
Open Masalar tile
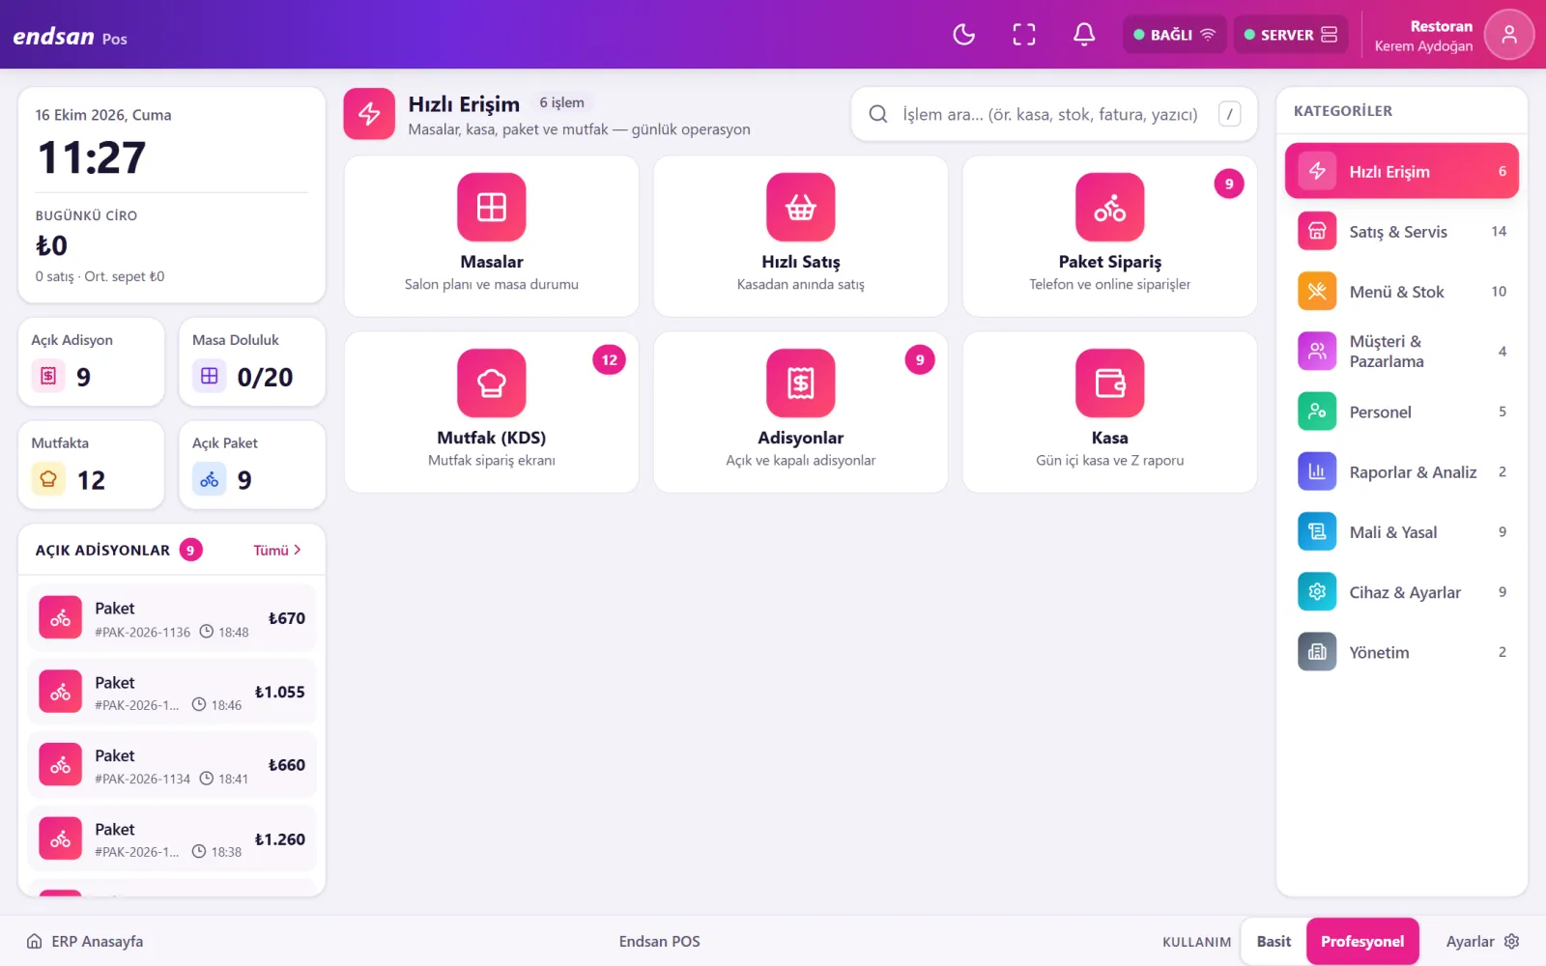pyautogui.click(x=491, y=236)
